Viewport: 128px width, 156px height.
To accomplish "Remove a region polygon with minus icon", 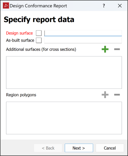I will (x=117, y=95).
